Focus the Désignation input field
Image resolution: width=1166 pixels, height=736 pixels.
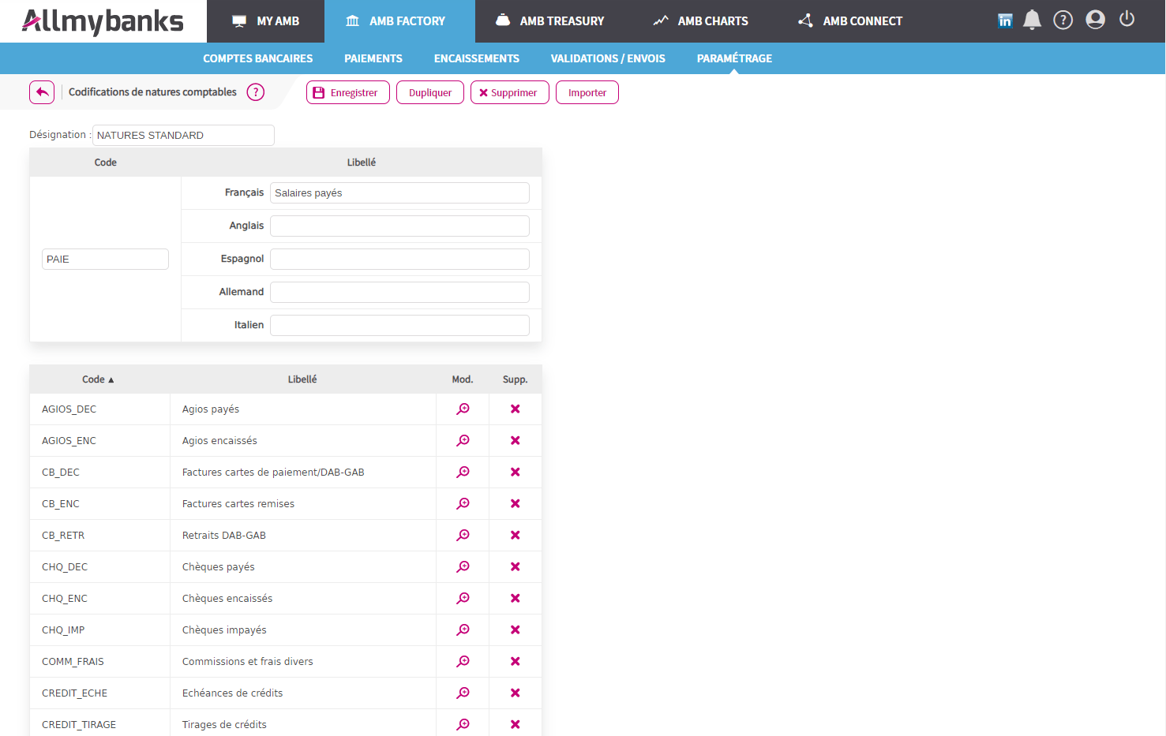183,135
